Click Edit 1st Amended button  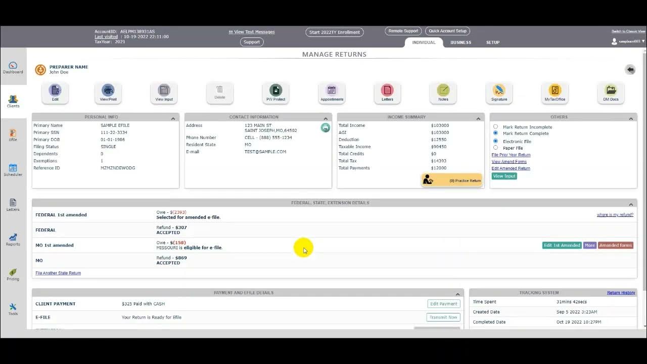(562, 245)
